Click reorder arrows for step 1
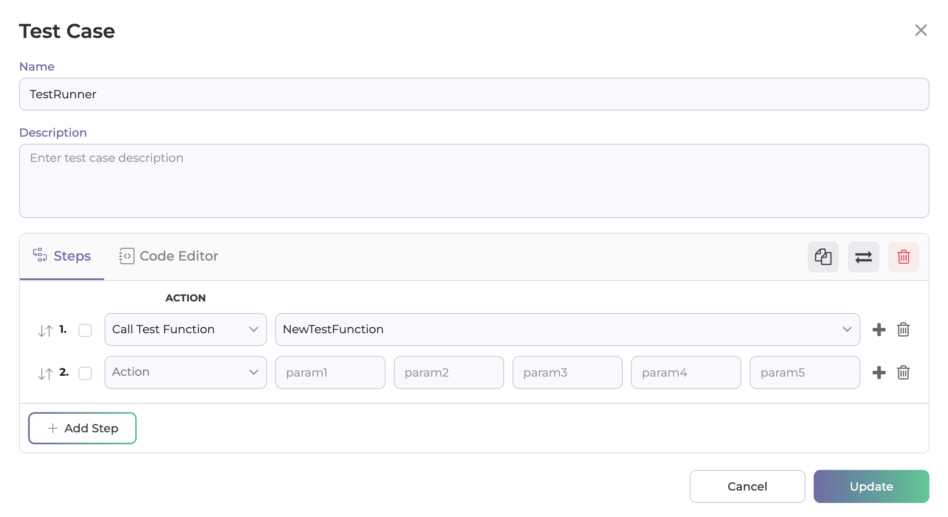 click(x=45, y=331)
